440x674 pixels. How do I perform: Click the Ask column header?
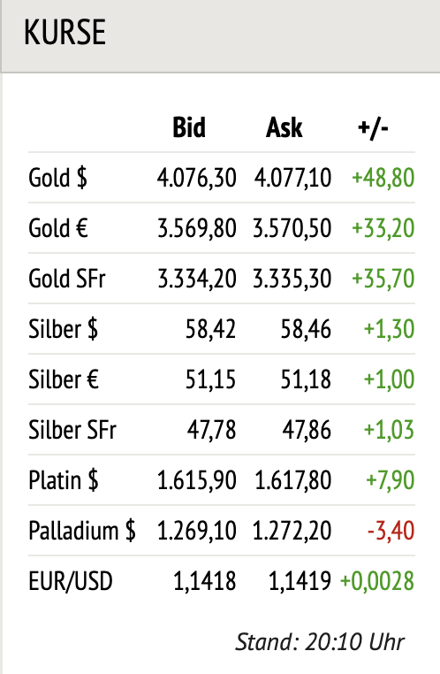[284, 127]
